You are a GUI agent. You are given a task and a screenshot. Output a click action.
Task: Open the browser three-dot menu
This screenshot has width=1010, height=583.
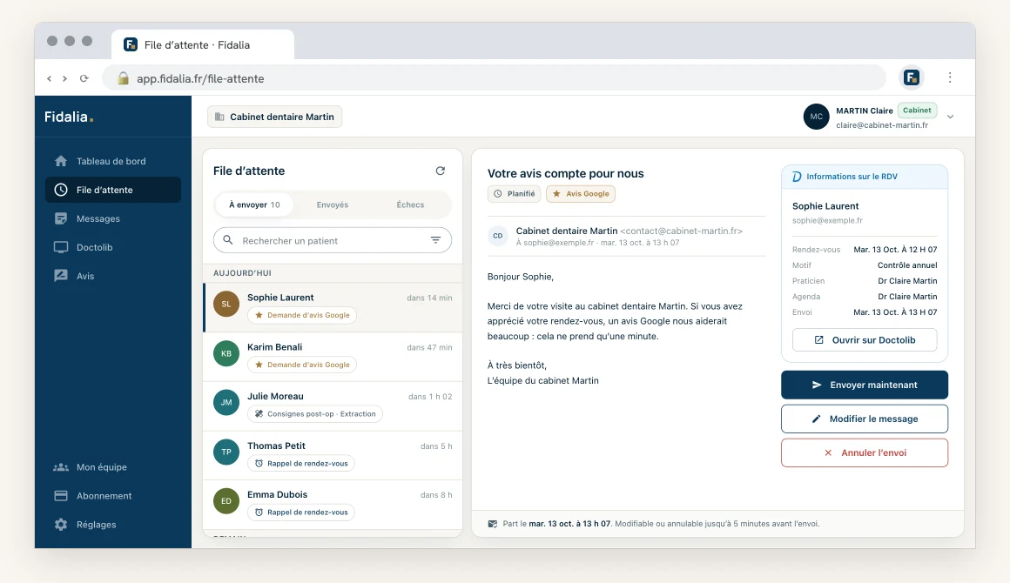[950, 77]
